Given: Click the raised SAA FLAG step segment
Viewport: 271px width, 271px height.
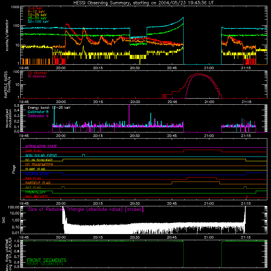Looking at the screenshot, I should point(202,177).
